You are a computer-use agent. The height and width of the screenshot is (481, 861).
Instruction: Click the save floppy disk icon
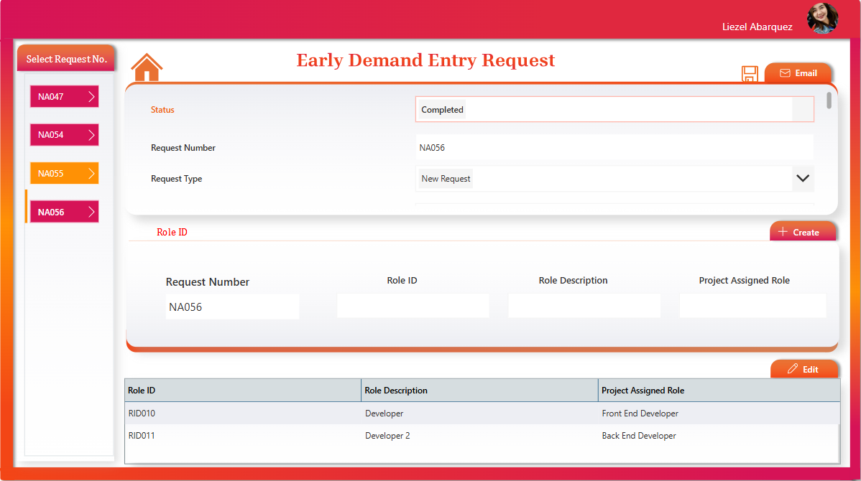tap(750, 74)
